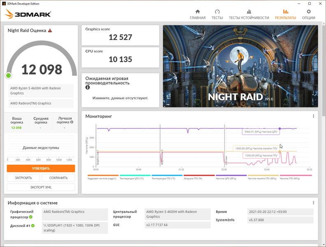Image resolution: width=326 pixels, height=247 pixels.
Task: Click the info icon under Ожидаемая игровая производительность
Action: [x=88, y=87]
